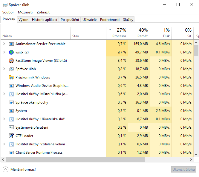
Task: Expand the Antimalware Service Executable group
Action: click(4, 44)
